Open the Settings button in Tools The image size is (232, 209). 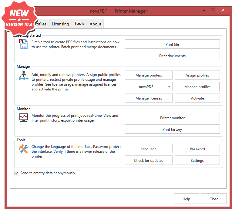coord(197,160)
